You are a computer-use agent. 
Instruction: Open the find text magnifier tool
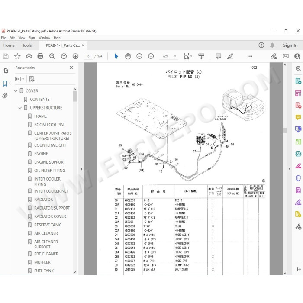click(52, 56)
